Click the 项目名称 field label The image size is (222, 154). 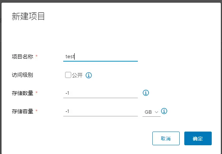[x=22, y=57]
